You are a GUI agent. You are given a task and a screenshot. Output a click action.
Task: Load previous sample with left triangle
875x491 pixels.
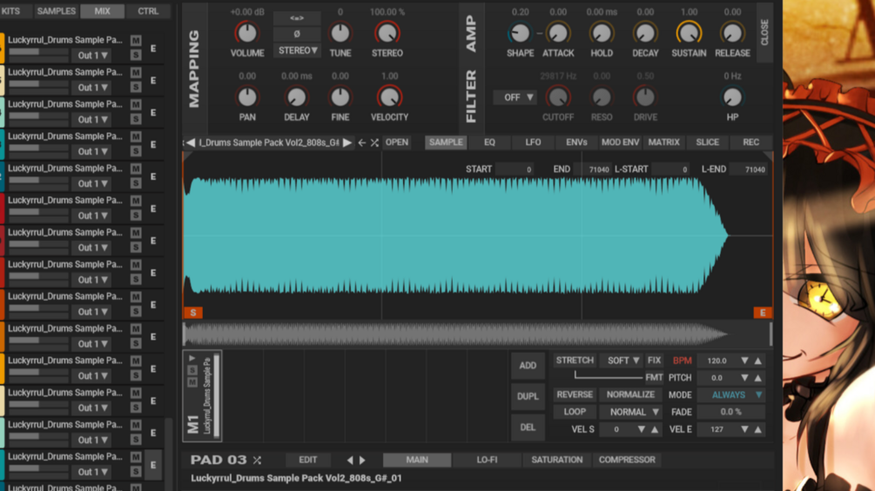pyautogui.click(x=191, y=143)
